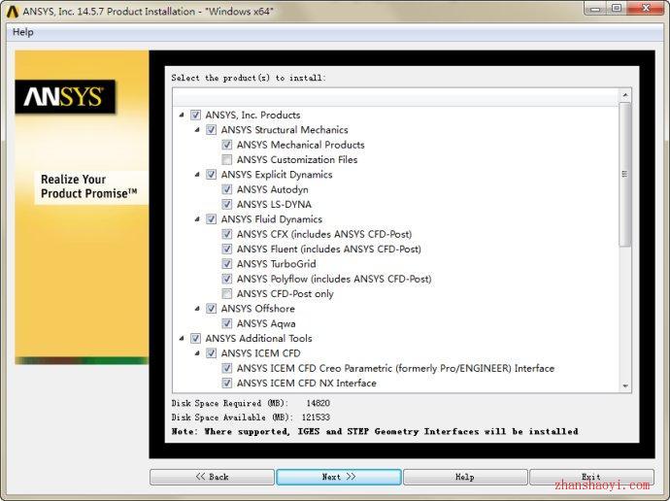This screenshot has height=501, width=670.
Task: Quit installer with the Exit button
Action: tap(591, 477)
